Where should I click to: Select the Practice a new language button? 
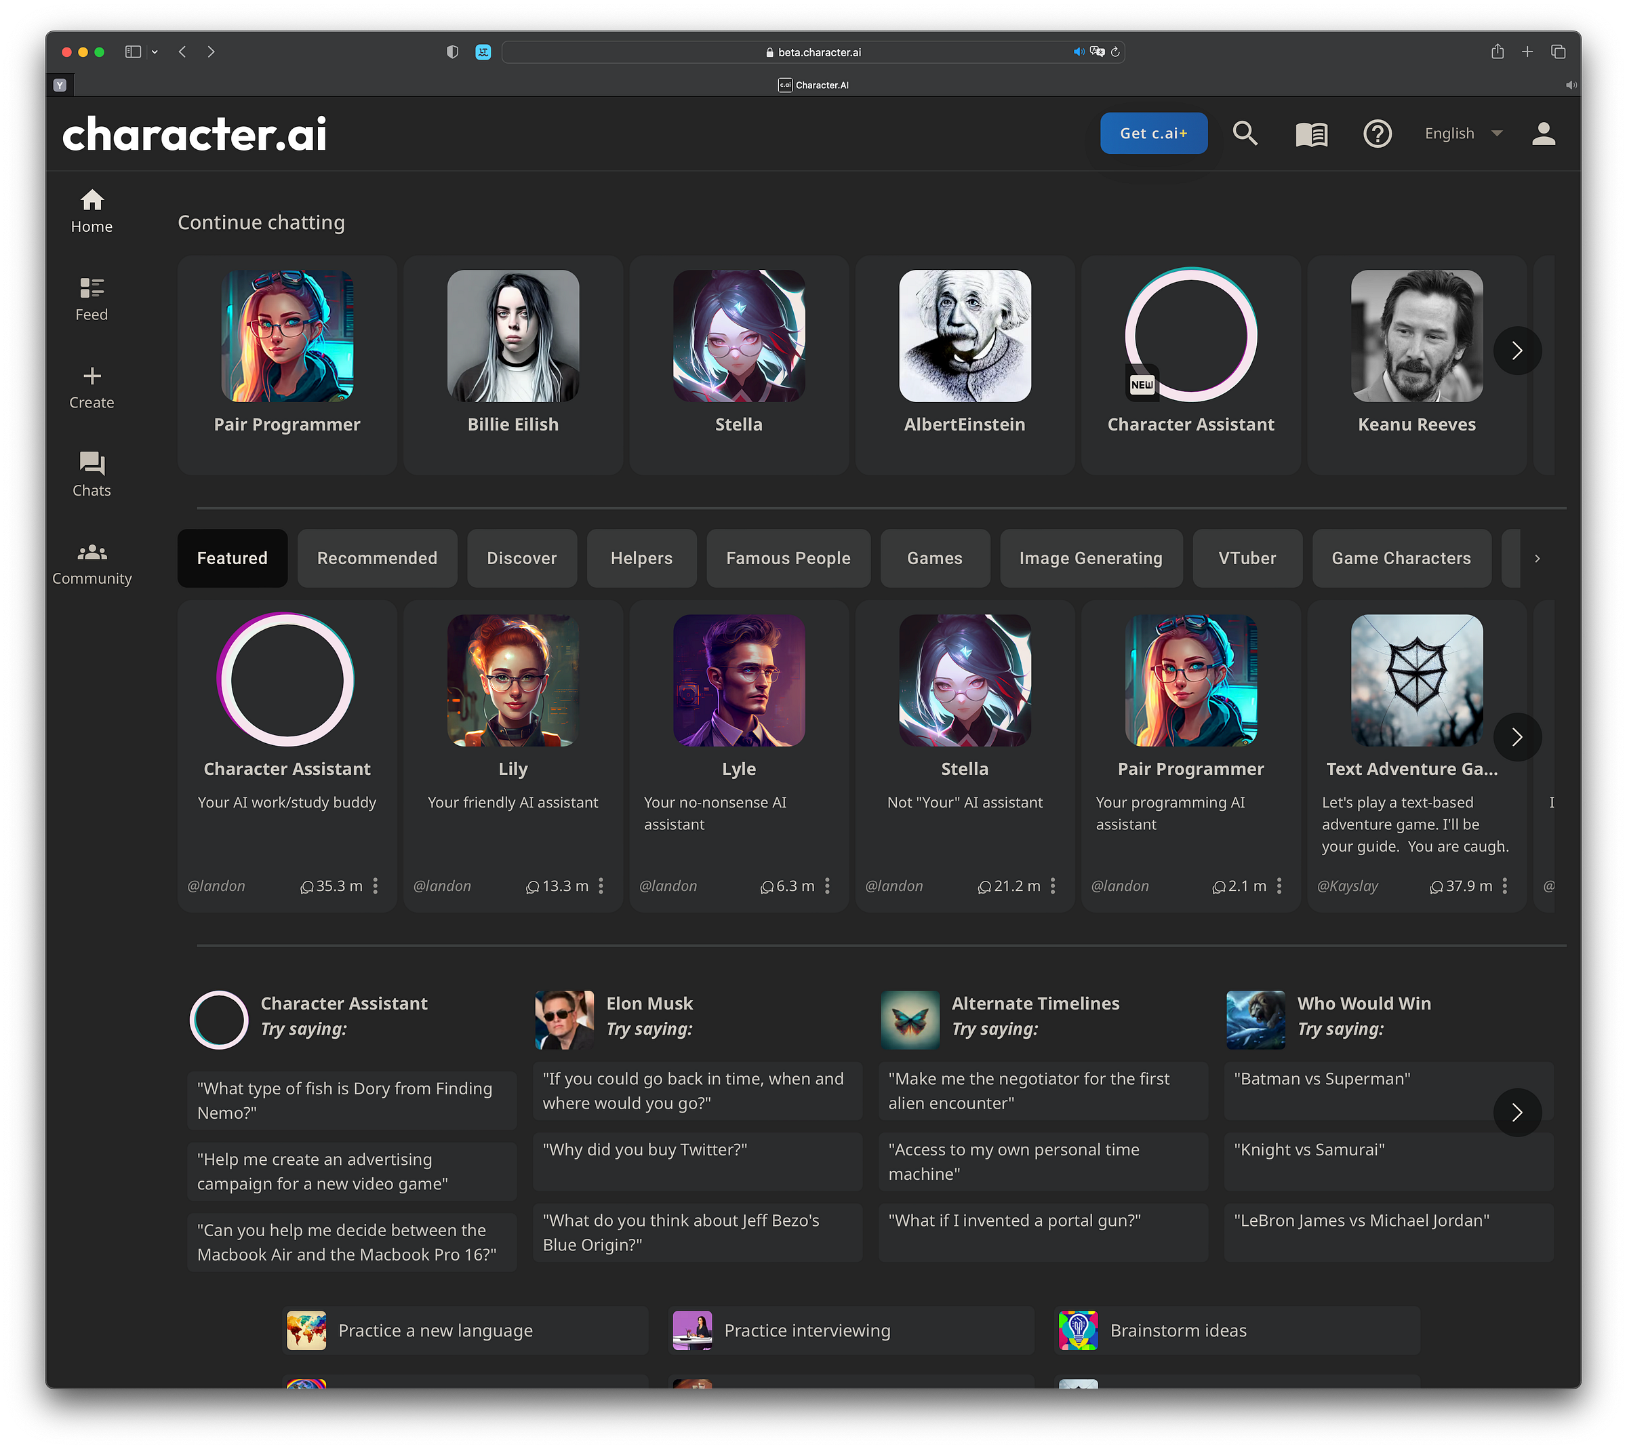(x=466, y=1330)
